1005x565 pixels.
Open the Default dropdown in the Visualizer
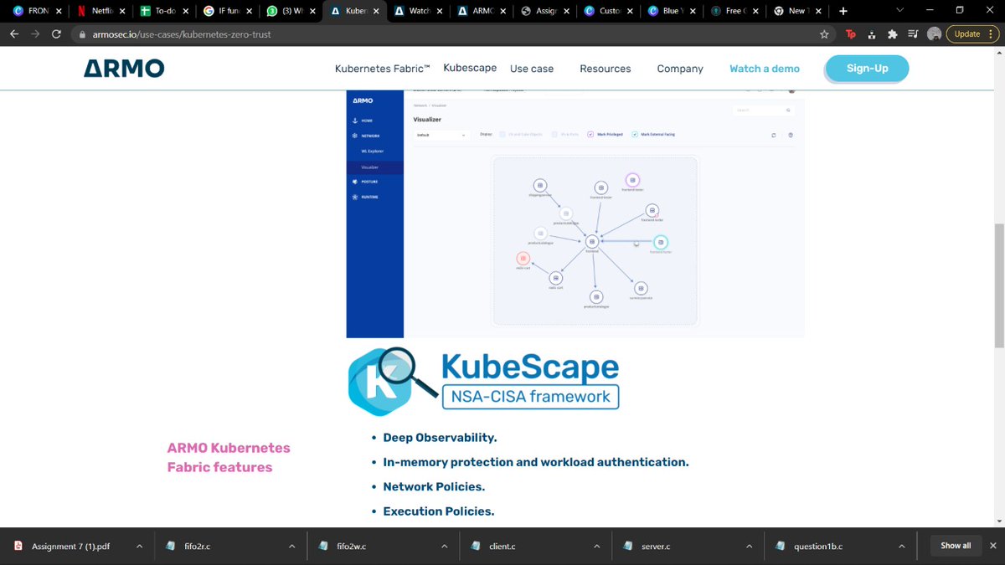[441, 135]
